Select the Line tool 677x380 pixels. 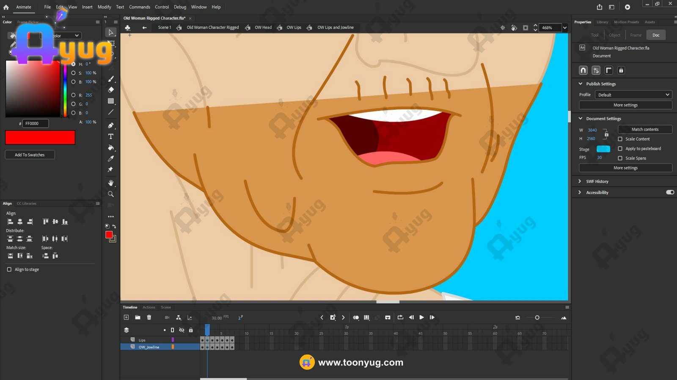pyautogui.click(x=111, y=112)
